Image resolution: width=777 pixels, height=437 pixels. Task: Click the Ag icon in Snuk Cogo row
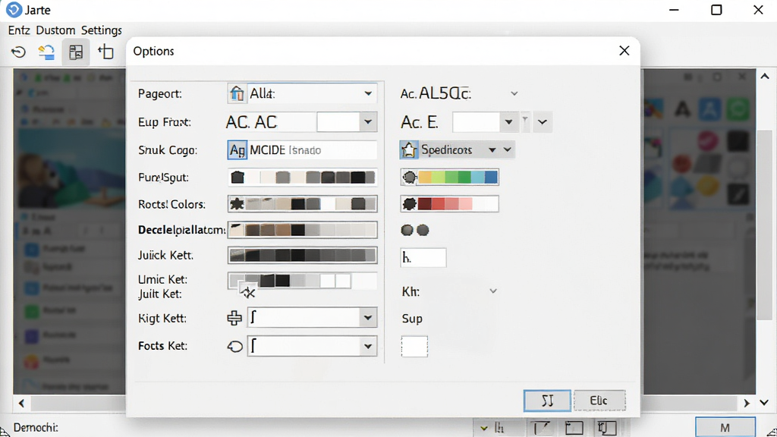tap(238, 150)
